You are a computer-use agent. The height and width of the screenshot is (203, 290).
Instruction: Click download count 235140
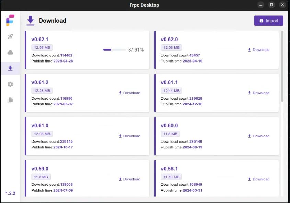pos(196,142)
